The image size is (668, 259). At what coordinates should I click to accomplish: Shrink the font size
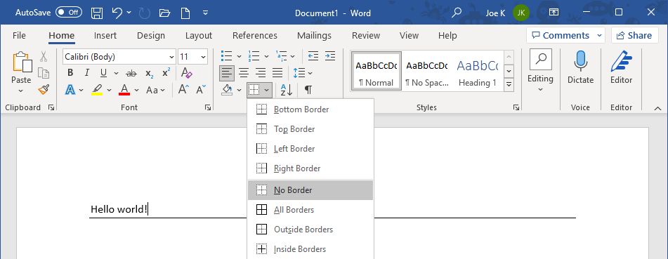(x=201, y=89)
